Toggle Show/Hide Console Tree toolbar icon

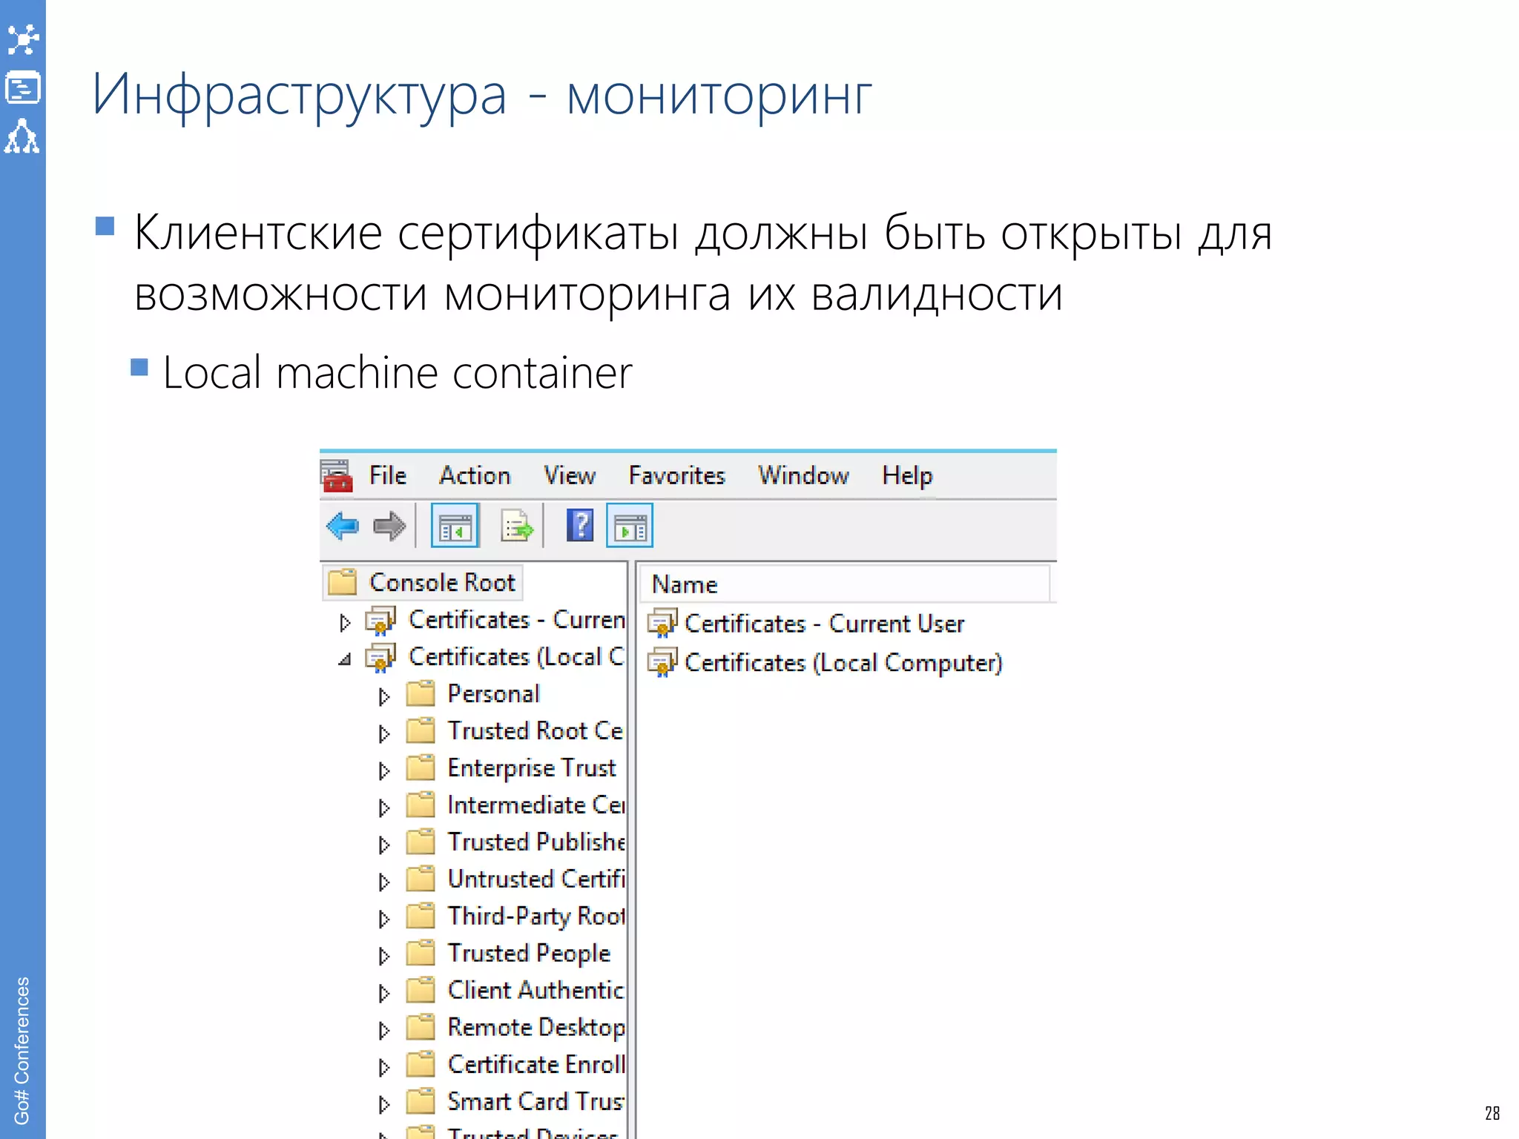coord(455,526)
